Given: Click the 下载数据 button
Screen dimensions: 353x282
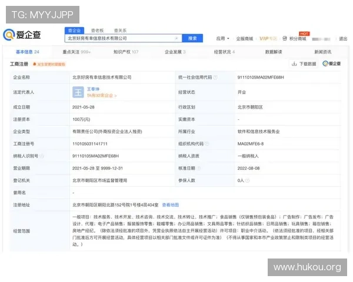Looking at the screenshot, I should (304, 64).
